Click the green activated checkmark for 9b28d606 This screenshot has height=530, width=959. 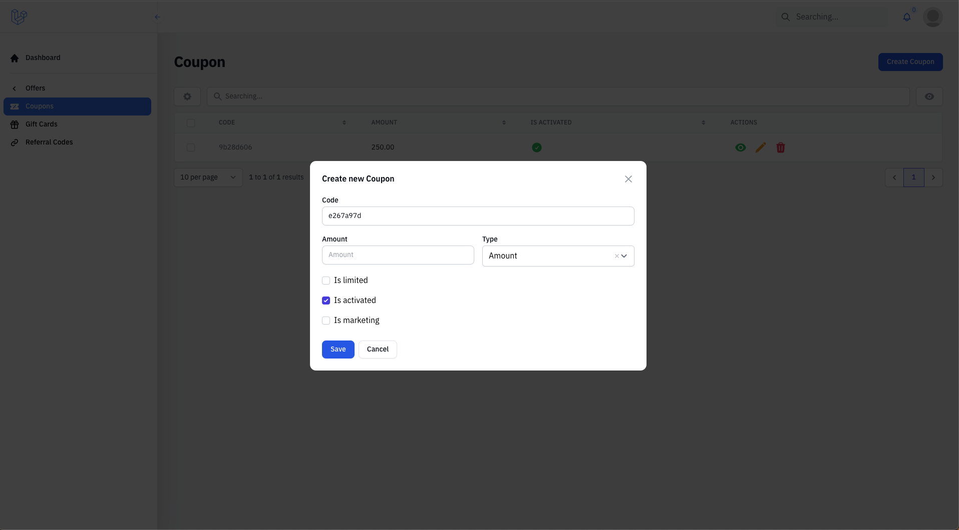pos(537,147)
